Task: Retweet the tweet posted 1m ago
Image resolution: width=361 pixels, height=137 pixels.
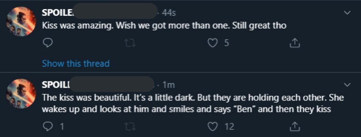Action: tap(130, 126)
